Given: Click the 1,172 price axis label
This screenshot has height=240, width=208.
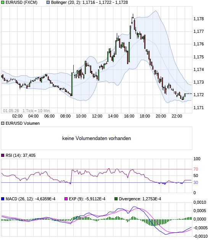Looking at the screenshot, I should [x=199, y=95].
